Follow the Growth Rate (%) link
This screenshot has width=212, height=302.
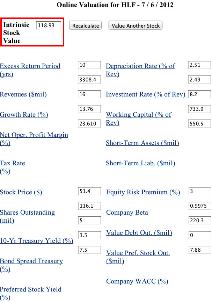[24, 115]
